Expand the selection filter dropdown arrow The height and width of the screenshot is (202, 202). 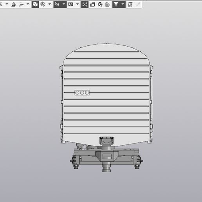pyautogui.click(x=123, y=4)
